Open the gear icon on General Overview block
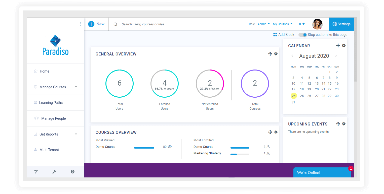This screenshot has height=194, width=384. tap(276, 54)
